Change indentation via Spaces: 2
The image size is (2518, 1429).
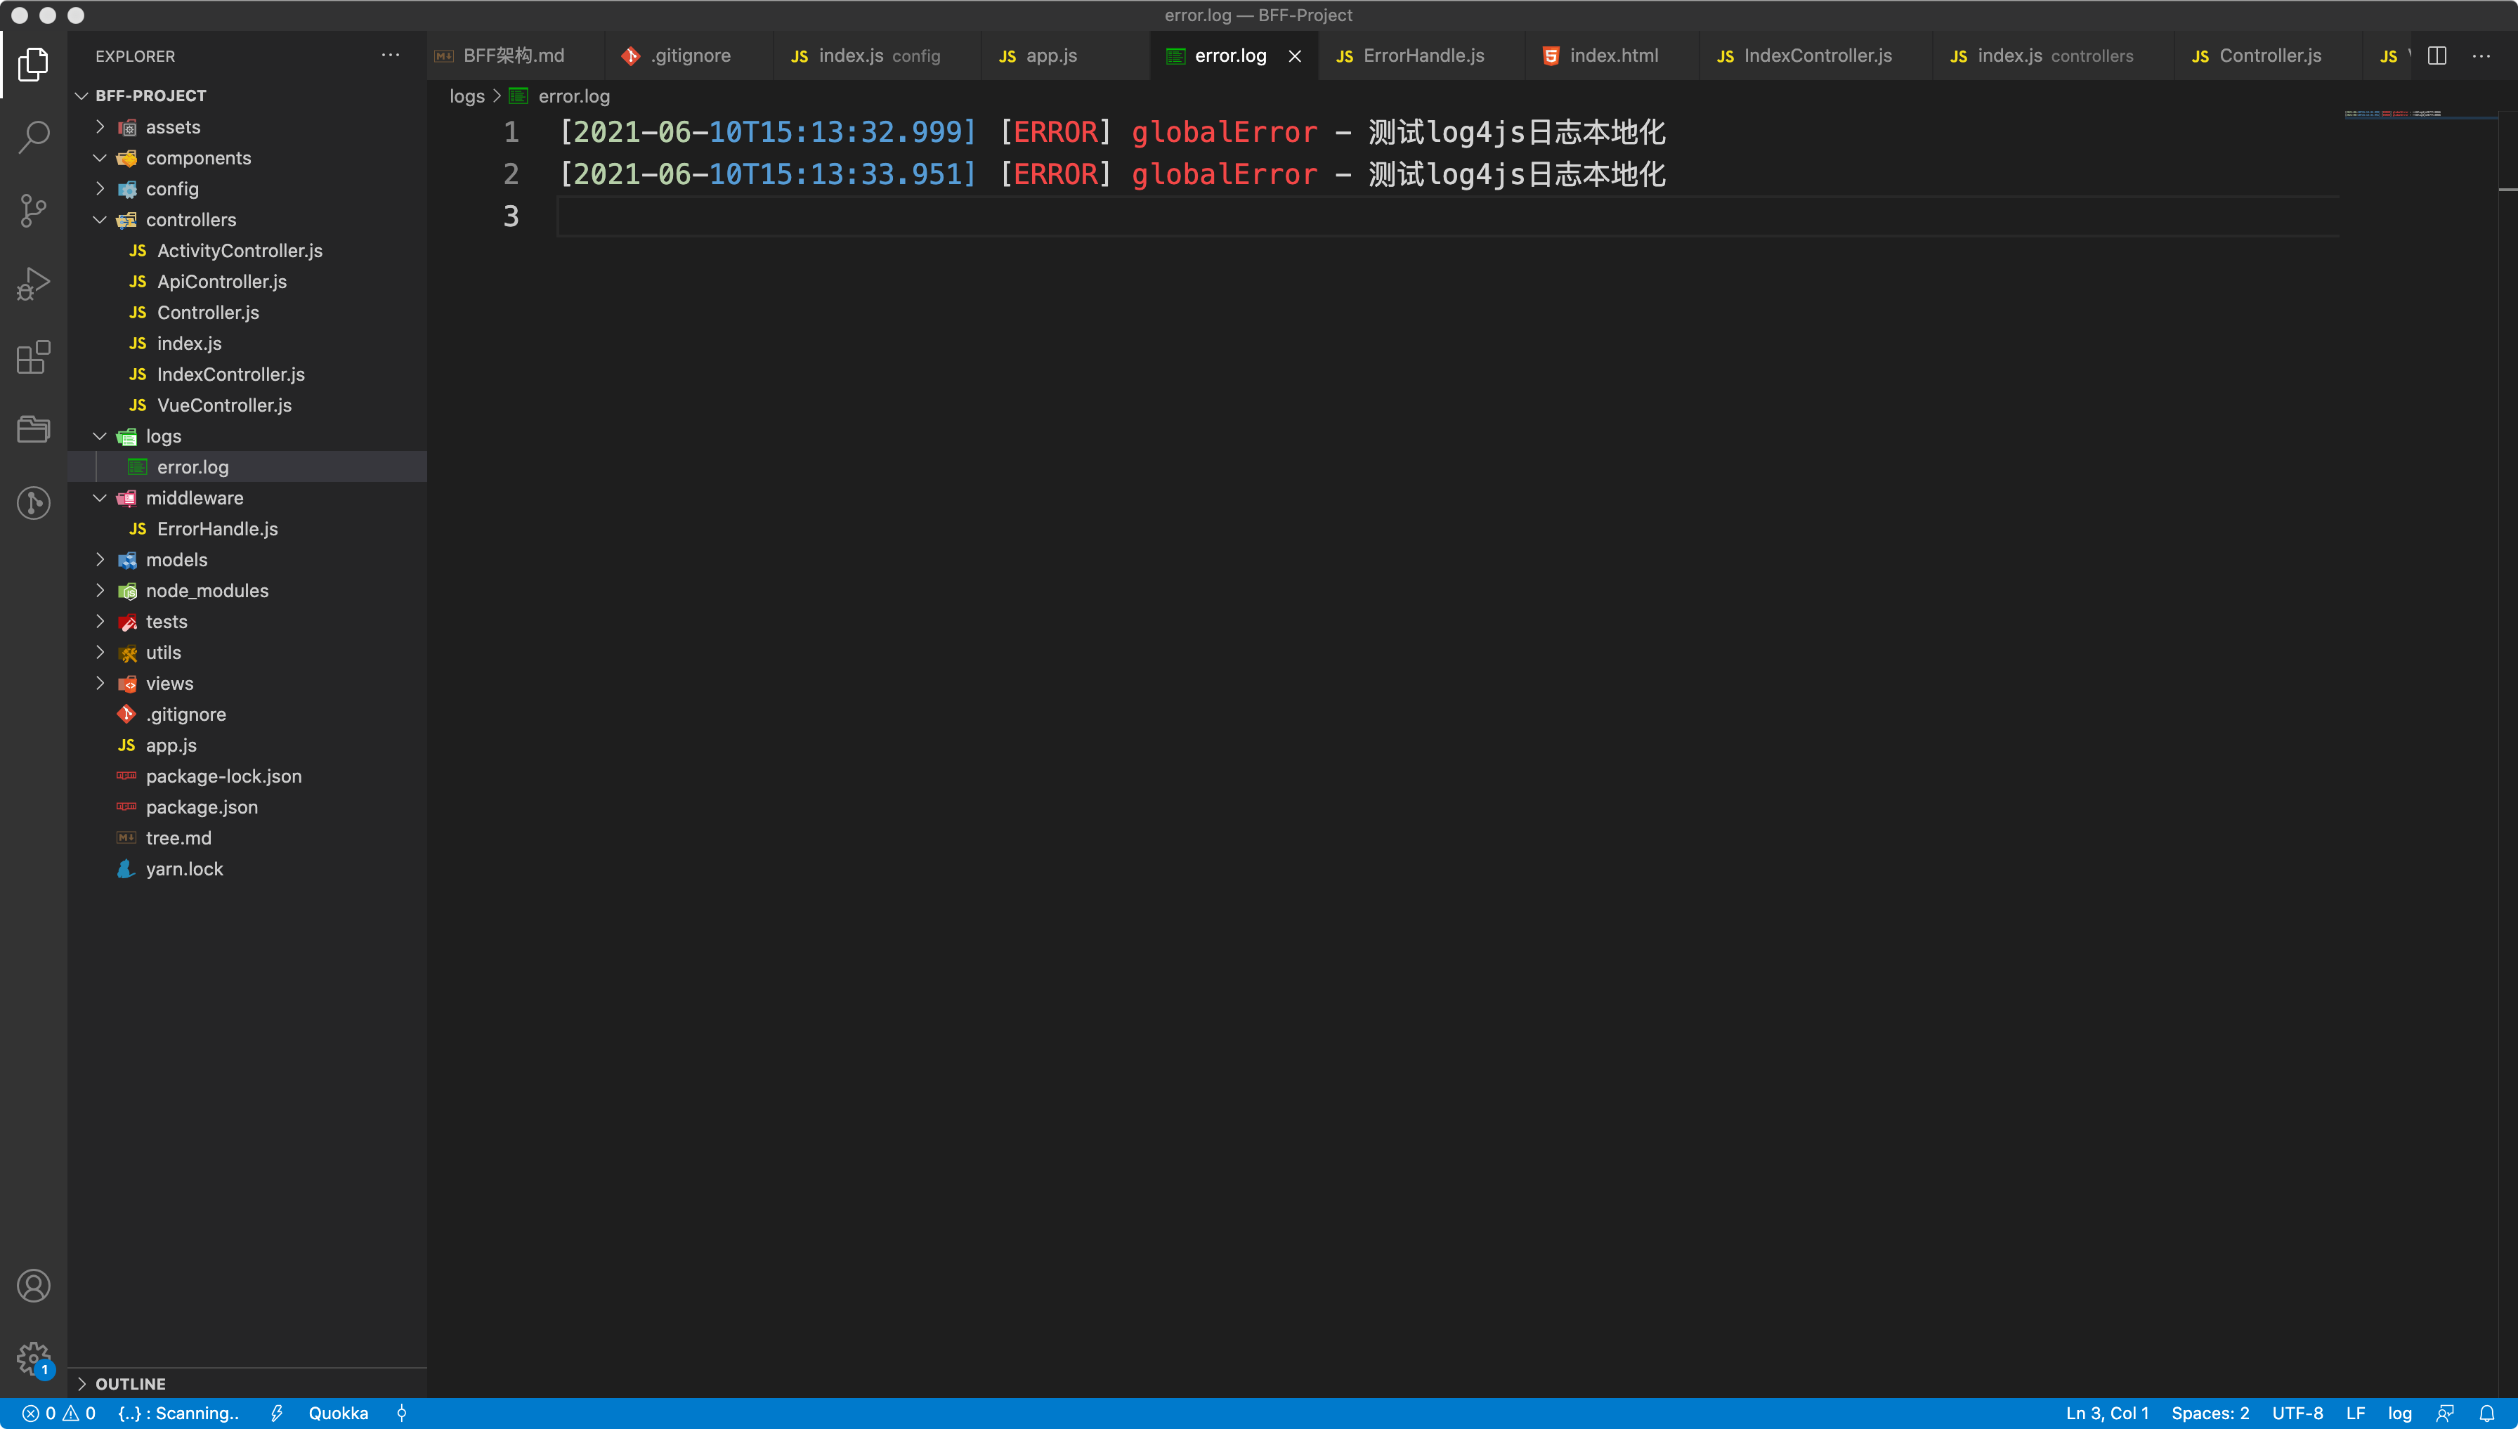coord(2210,1414)
